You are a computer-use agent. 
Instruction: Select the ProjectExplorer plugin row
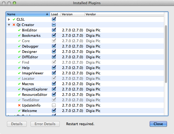pos(35,89)
